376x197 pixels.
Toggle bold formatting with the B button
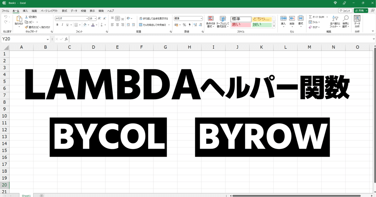pos(58,24)
